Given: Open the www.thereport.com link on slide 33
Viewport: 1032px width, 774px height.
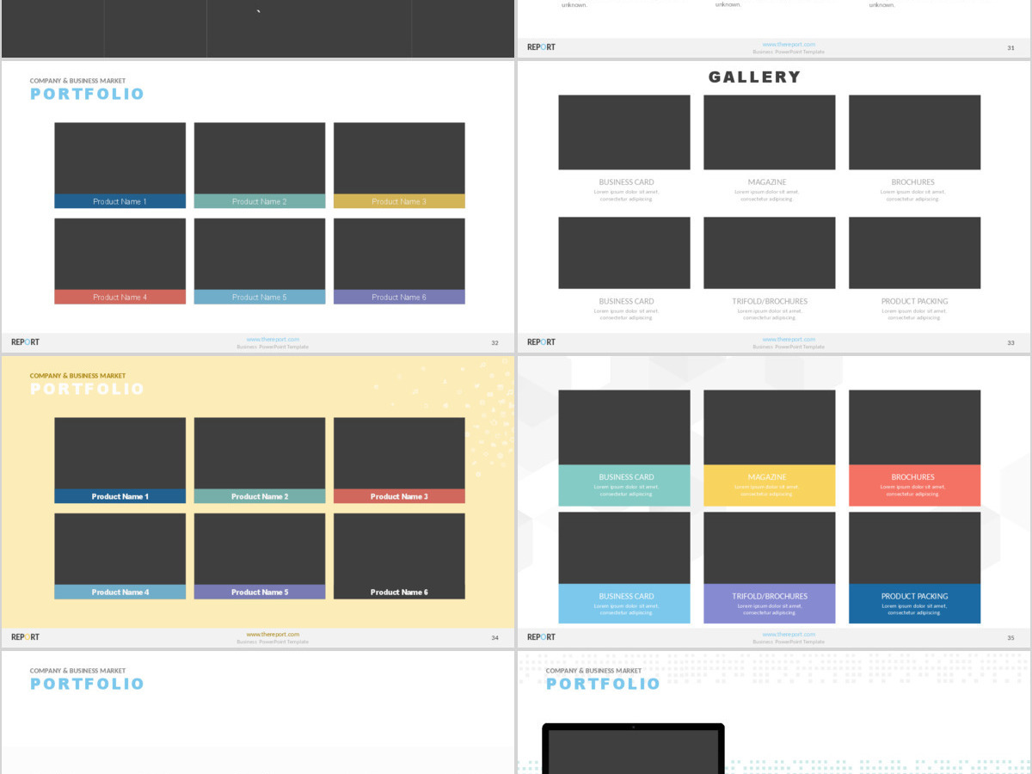Looking at the screenshot, I should click(x=789, y=339).
